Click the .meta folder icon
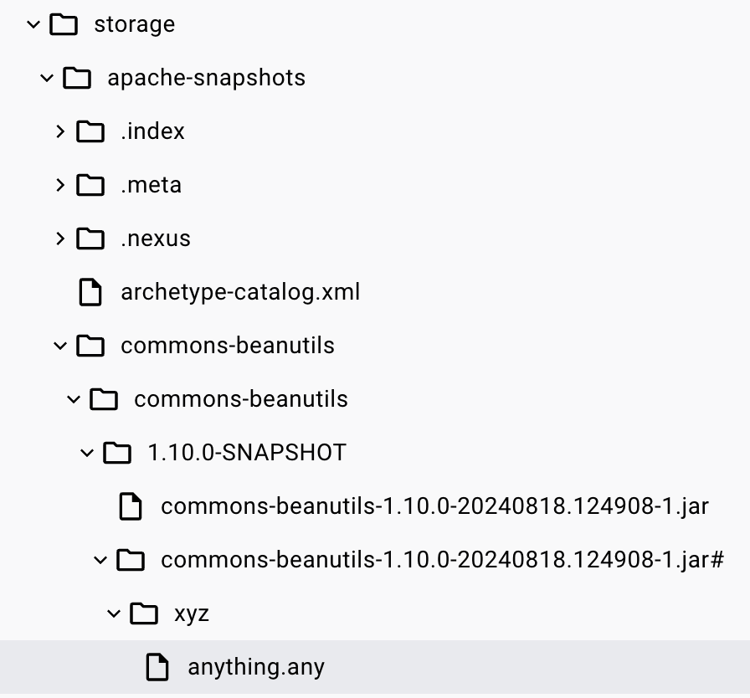This screenshot has width=750, height=698. click(x=90, y=184)
